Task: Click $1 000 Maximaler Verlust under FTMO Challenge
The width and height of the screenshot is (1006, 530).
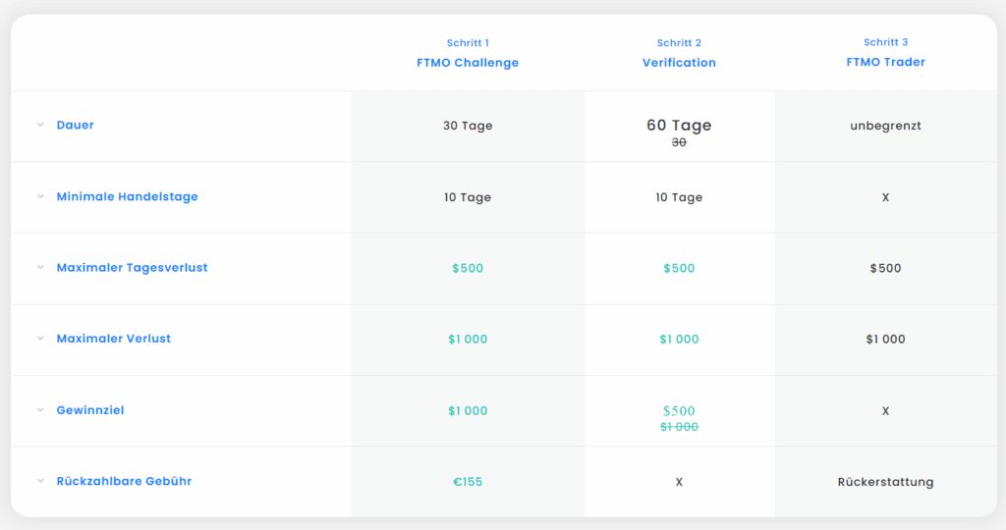Action: pos(468,339)
